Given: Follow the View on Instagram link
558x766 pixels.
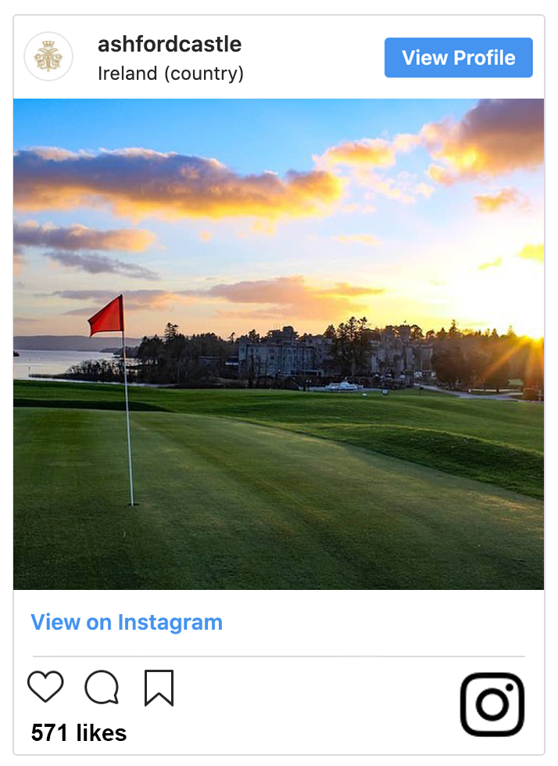Looking at the screenshot, I should point(127,622).
